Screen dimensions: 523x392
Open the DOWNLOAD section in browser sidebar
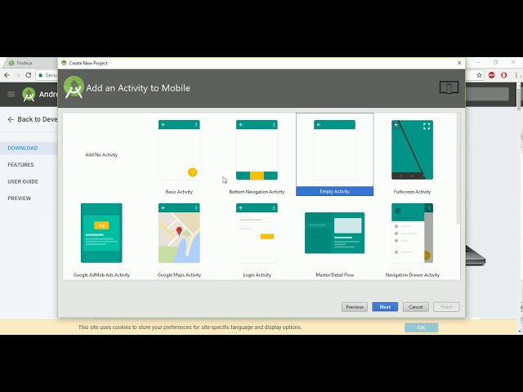tap(23, 148)
